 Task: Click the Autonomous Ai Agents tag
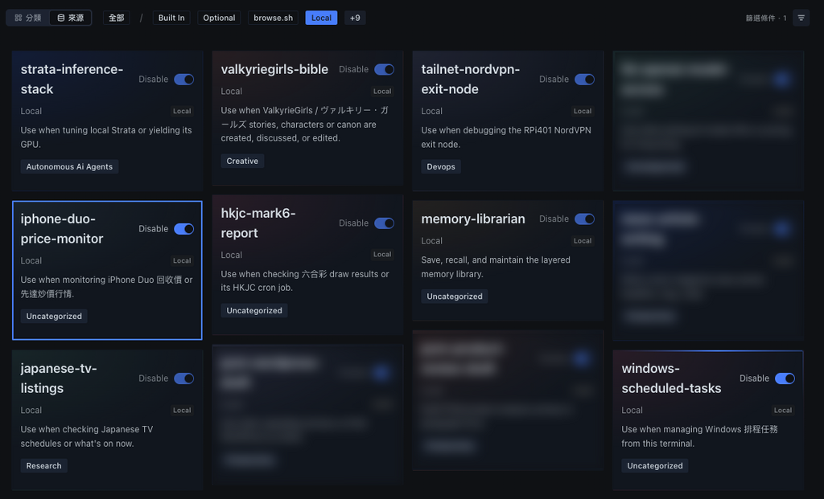[x=69, y=167]
